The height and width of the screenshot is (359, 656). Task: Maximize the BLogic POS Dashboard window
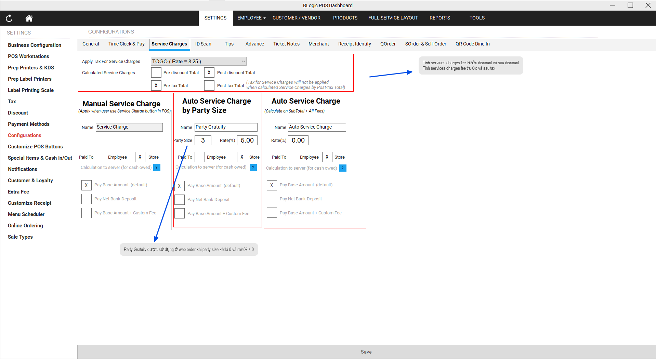coord(630,5)
